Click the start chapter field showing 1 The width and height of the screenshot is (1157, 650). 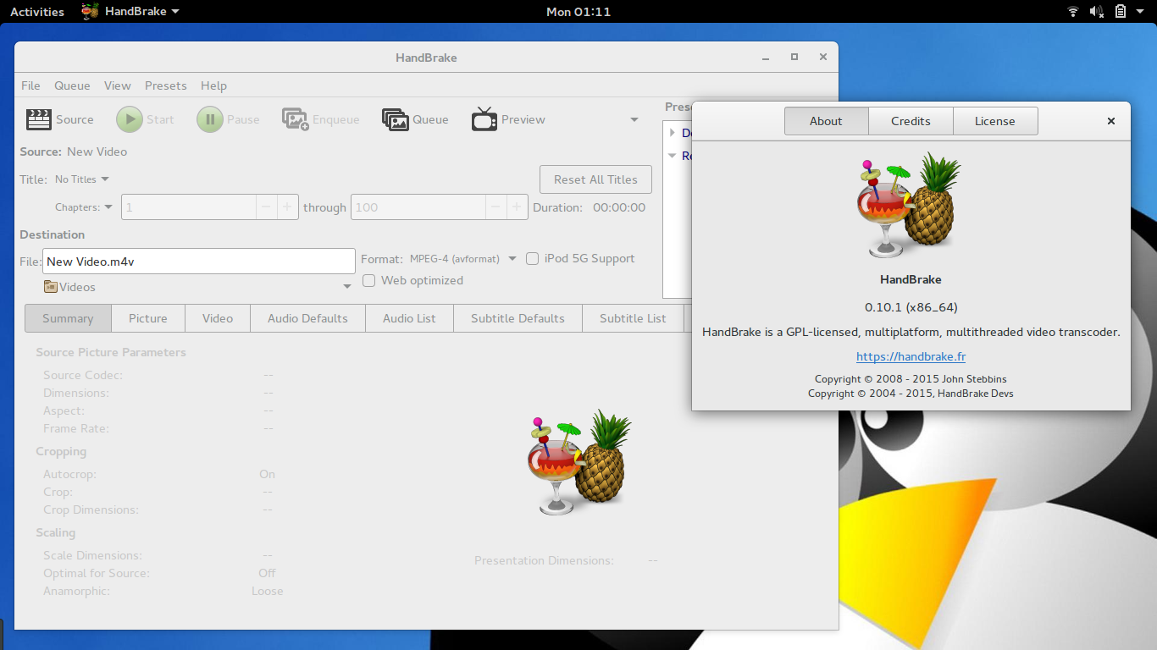pos(188,207)
